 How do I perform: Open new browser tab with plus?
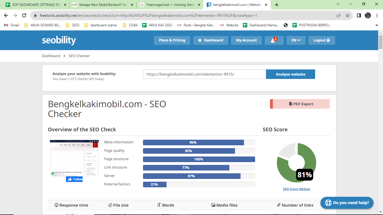pyautogui.click(x=277, y=5)
